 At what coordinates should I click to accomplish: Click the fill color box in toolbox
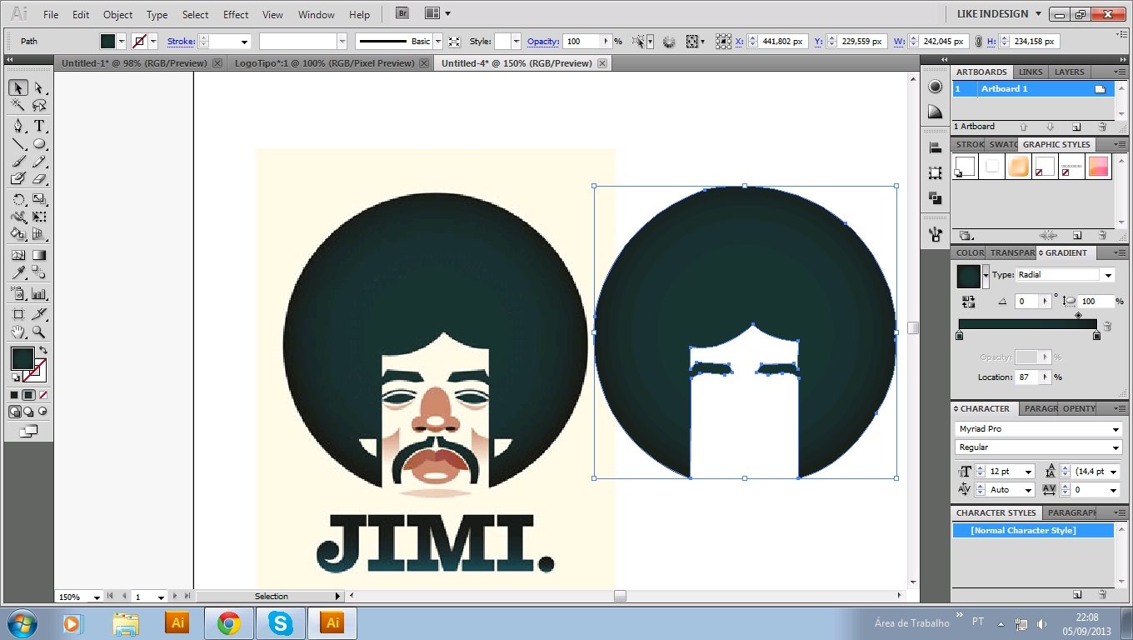(22, 359)
